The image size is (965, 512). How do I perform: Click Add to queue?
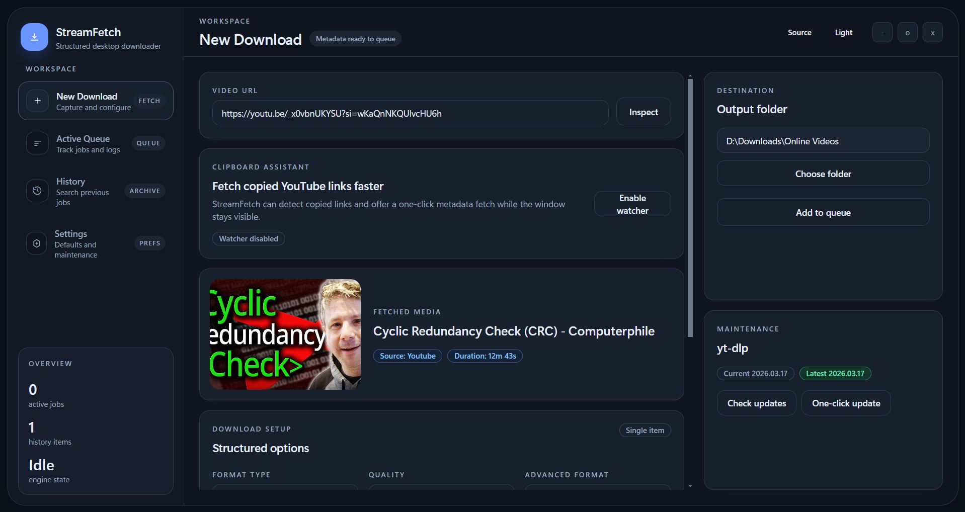coord(823,213)
